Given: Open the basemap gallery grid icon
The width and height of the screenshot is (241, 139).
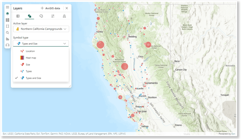Looking at the screenshot, I should pyautogui.click(x=7, y=20).
